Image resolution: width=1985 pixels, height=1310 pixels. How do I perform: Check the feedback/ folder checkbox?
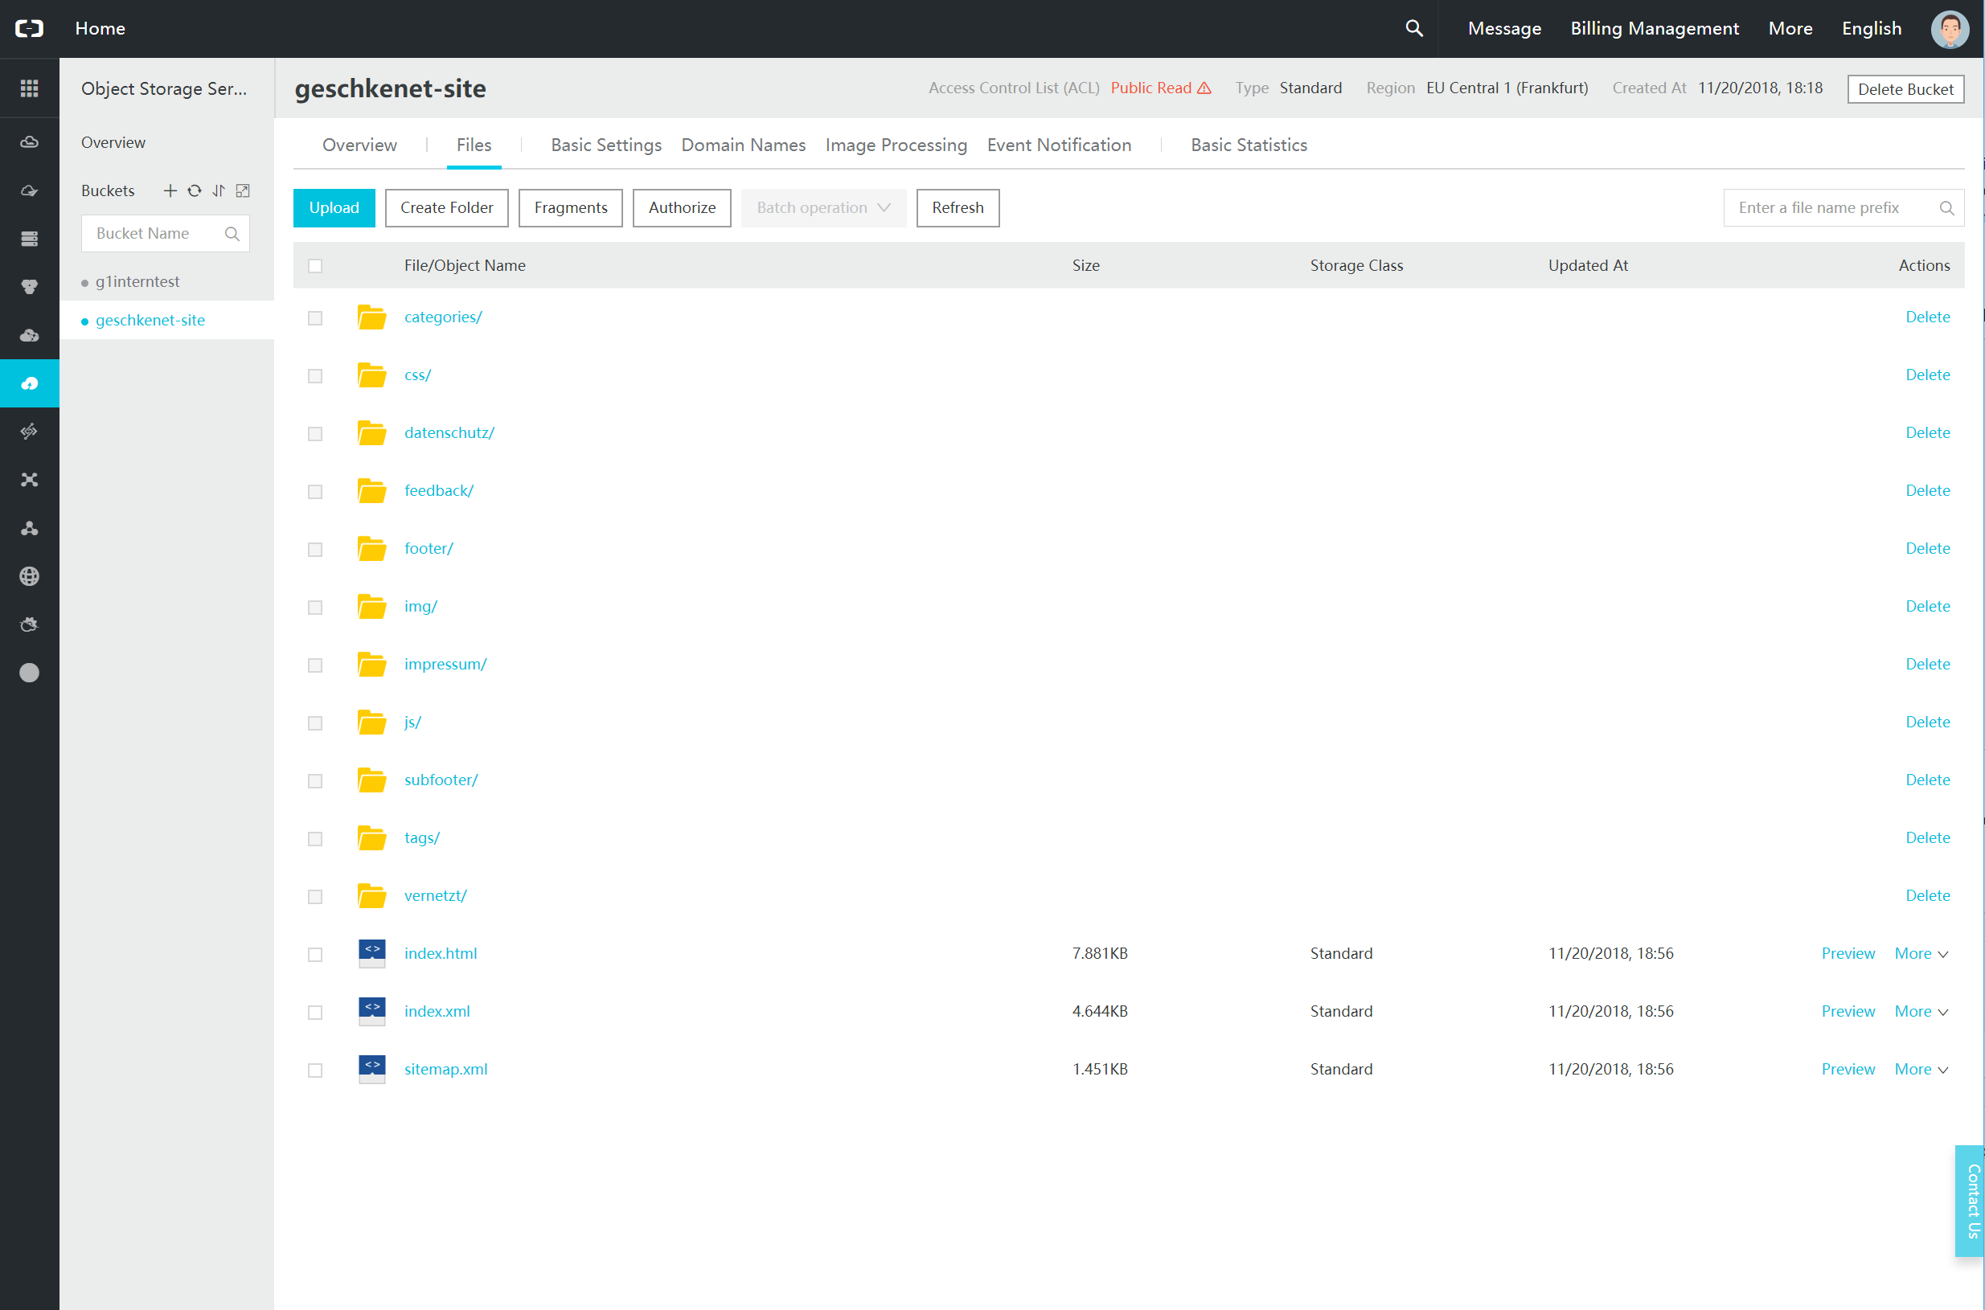[x=315, y=491]
